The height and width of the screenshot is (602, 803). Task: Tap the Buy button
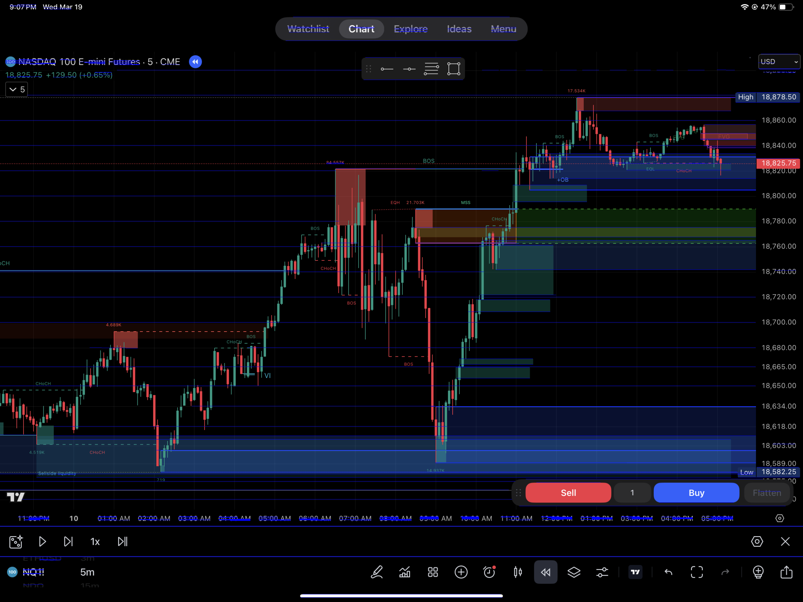tap(696, 493)
